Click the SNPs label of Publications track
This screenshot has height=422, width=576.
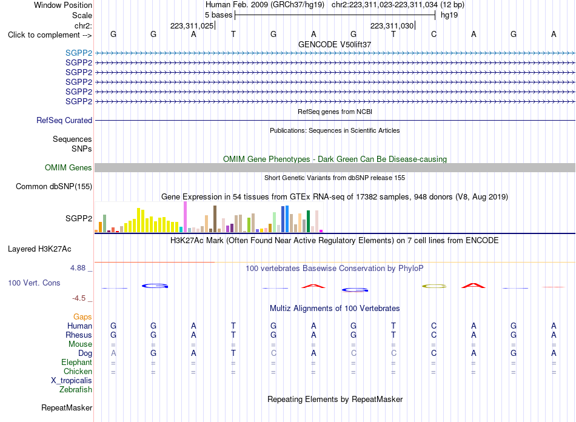tap(82, 149)
